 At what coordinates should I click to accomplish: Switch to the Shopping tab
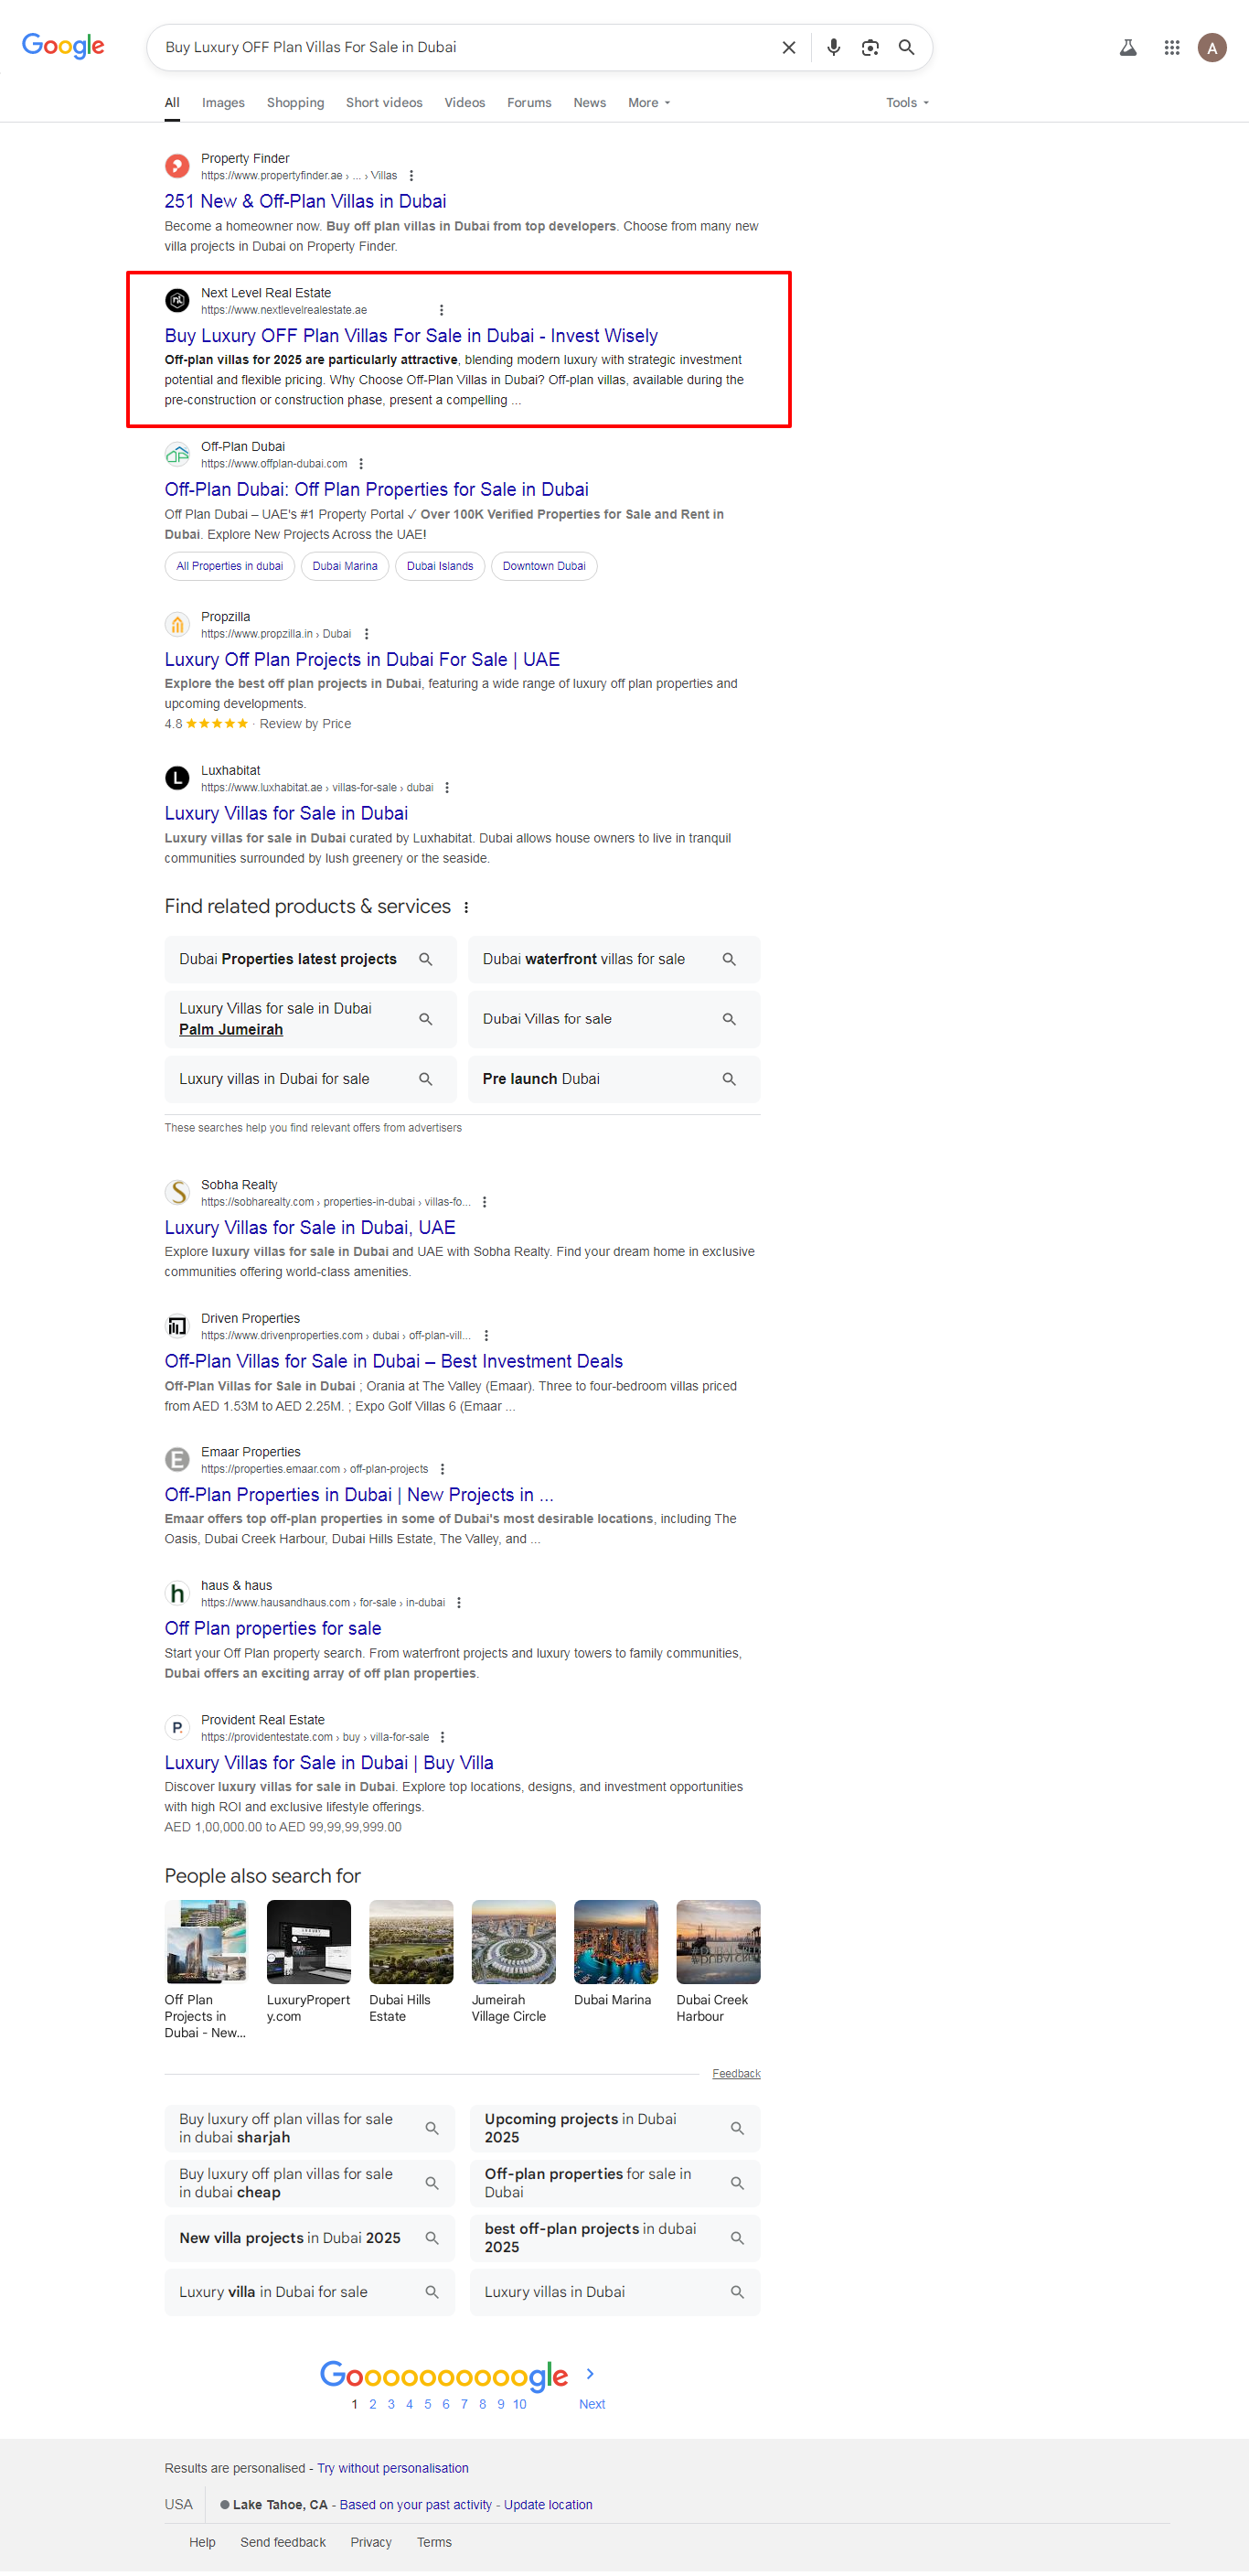[295, 103]
